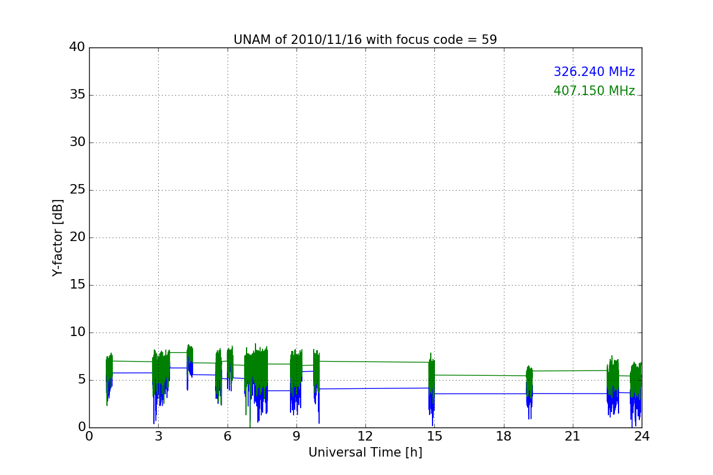Click the y-axis tick label 35

pyautogui.click(x=77, y=95)
